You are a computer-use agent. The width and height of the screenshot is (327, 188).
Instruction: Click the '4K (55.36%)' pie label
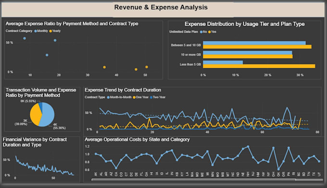[59, 126]
